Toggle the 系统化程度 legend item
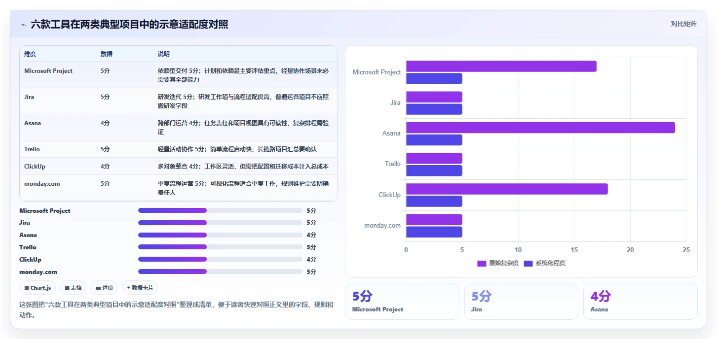 [544, 263]
